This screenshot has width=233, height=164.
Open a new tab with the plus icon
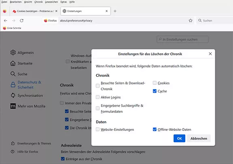115,11
